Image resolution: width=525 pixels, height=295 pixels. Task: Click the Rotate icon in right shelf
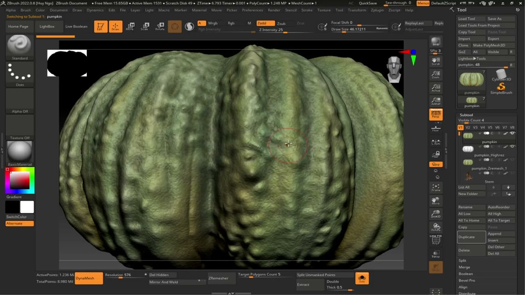(x=436, y=227)
